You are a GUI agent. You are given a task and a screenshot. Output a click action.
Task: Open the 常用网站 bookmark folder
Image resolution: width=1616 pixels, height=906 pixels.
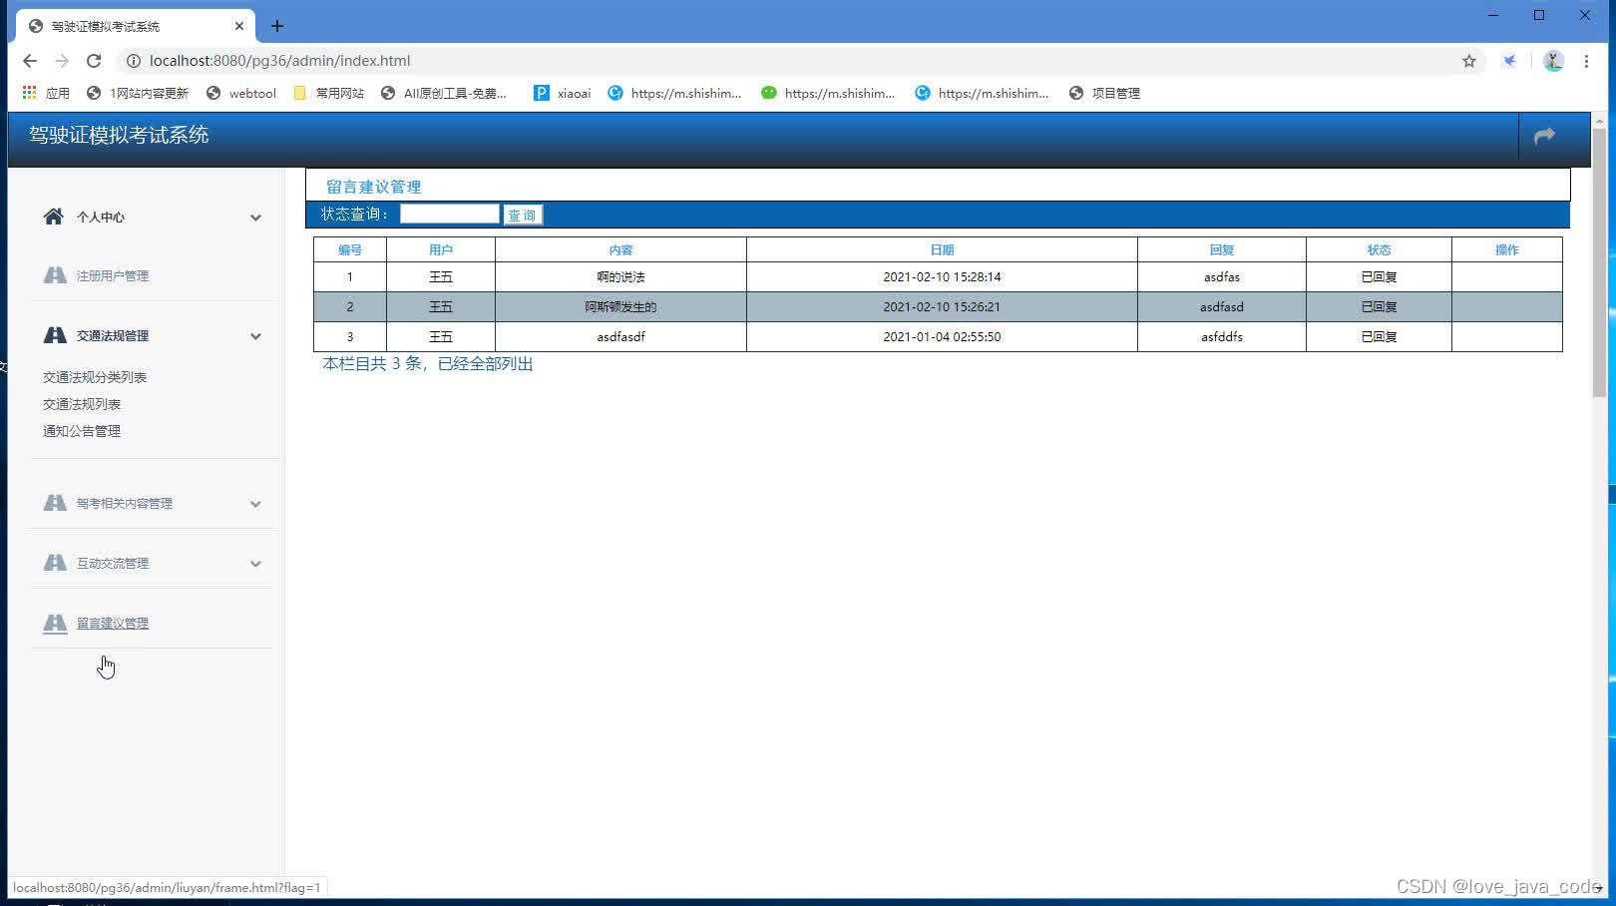329,93
